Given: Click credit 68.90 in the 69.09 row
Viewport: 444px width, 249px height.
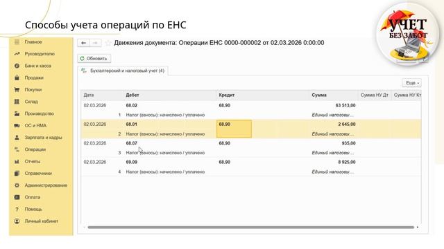Looking at the screenshot, I should coord(225,162).
